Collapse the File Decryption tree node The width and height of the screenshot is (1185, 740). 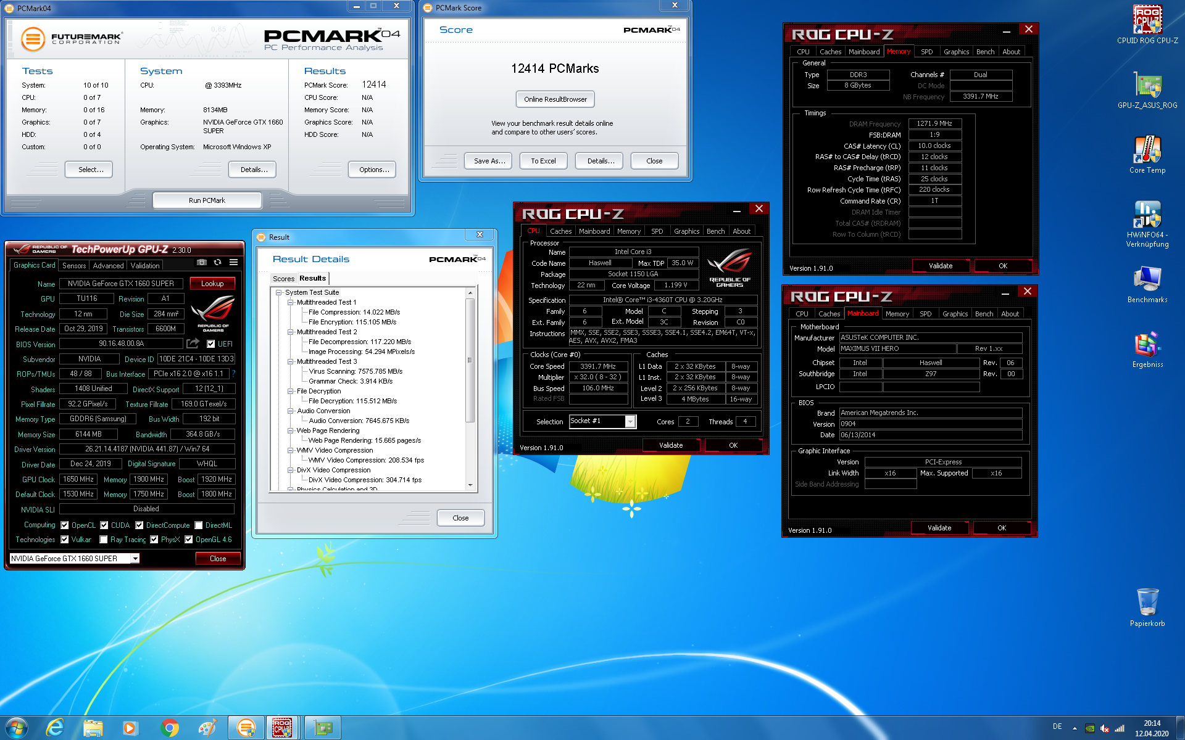pyautogui.click(x=291, y=391)
